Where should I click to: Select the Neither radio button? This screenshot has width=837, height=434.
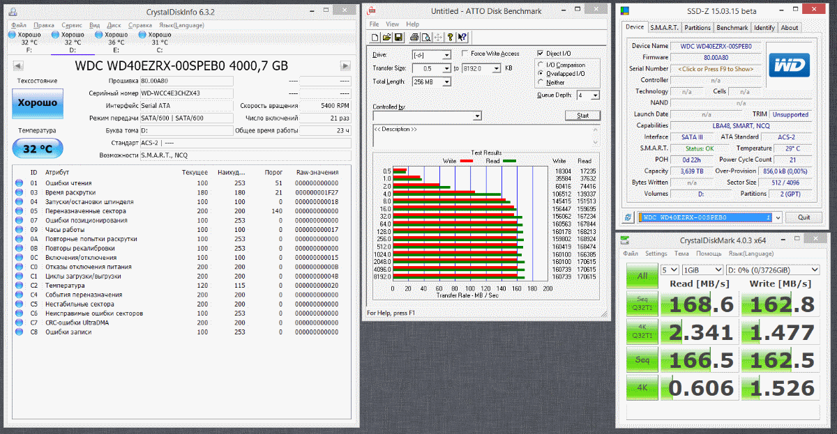pos(541,82)
